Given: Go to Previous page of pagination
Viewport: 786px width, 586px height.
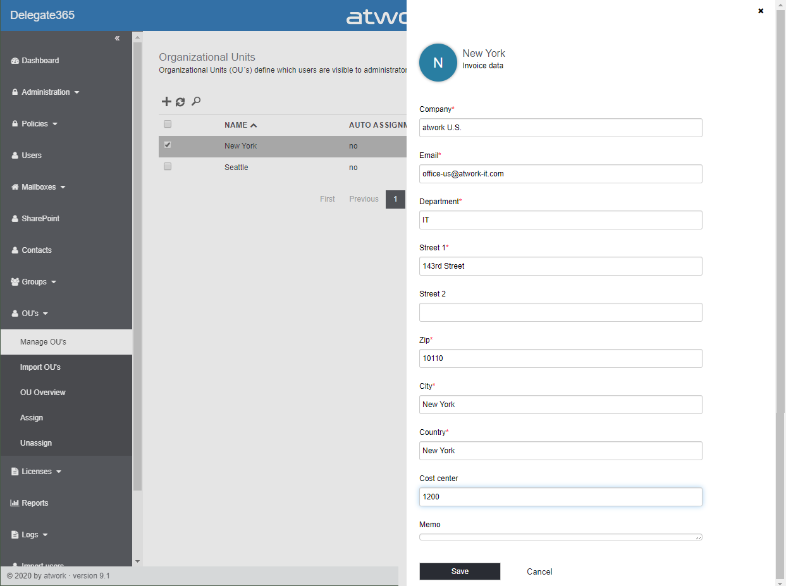Looking at the screenshot, I should point(364,199).
